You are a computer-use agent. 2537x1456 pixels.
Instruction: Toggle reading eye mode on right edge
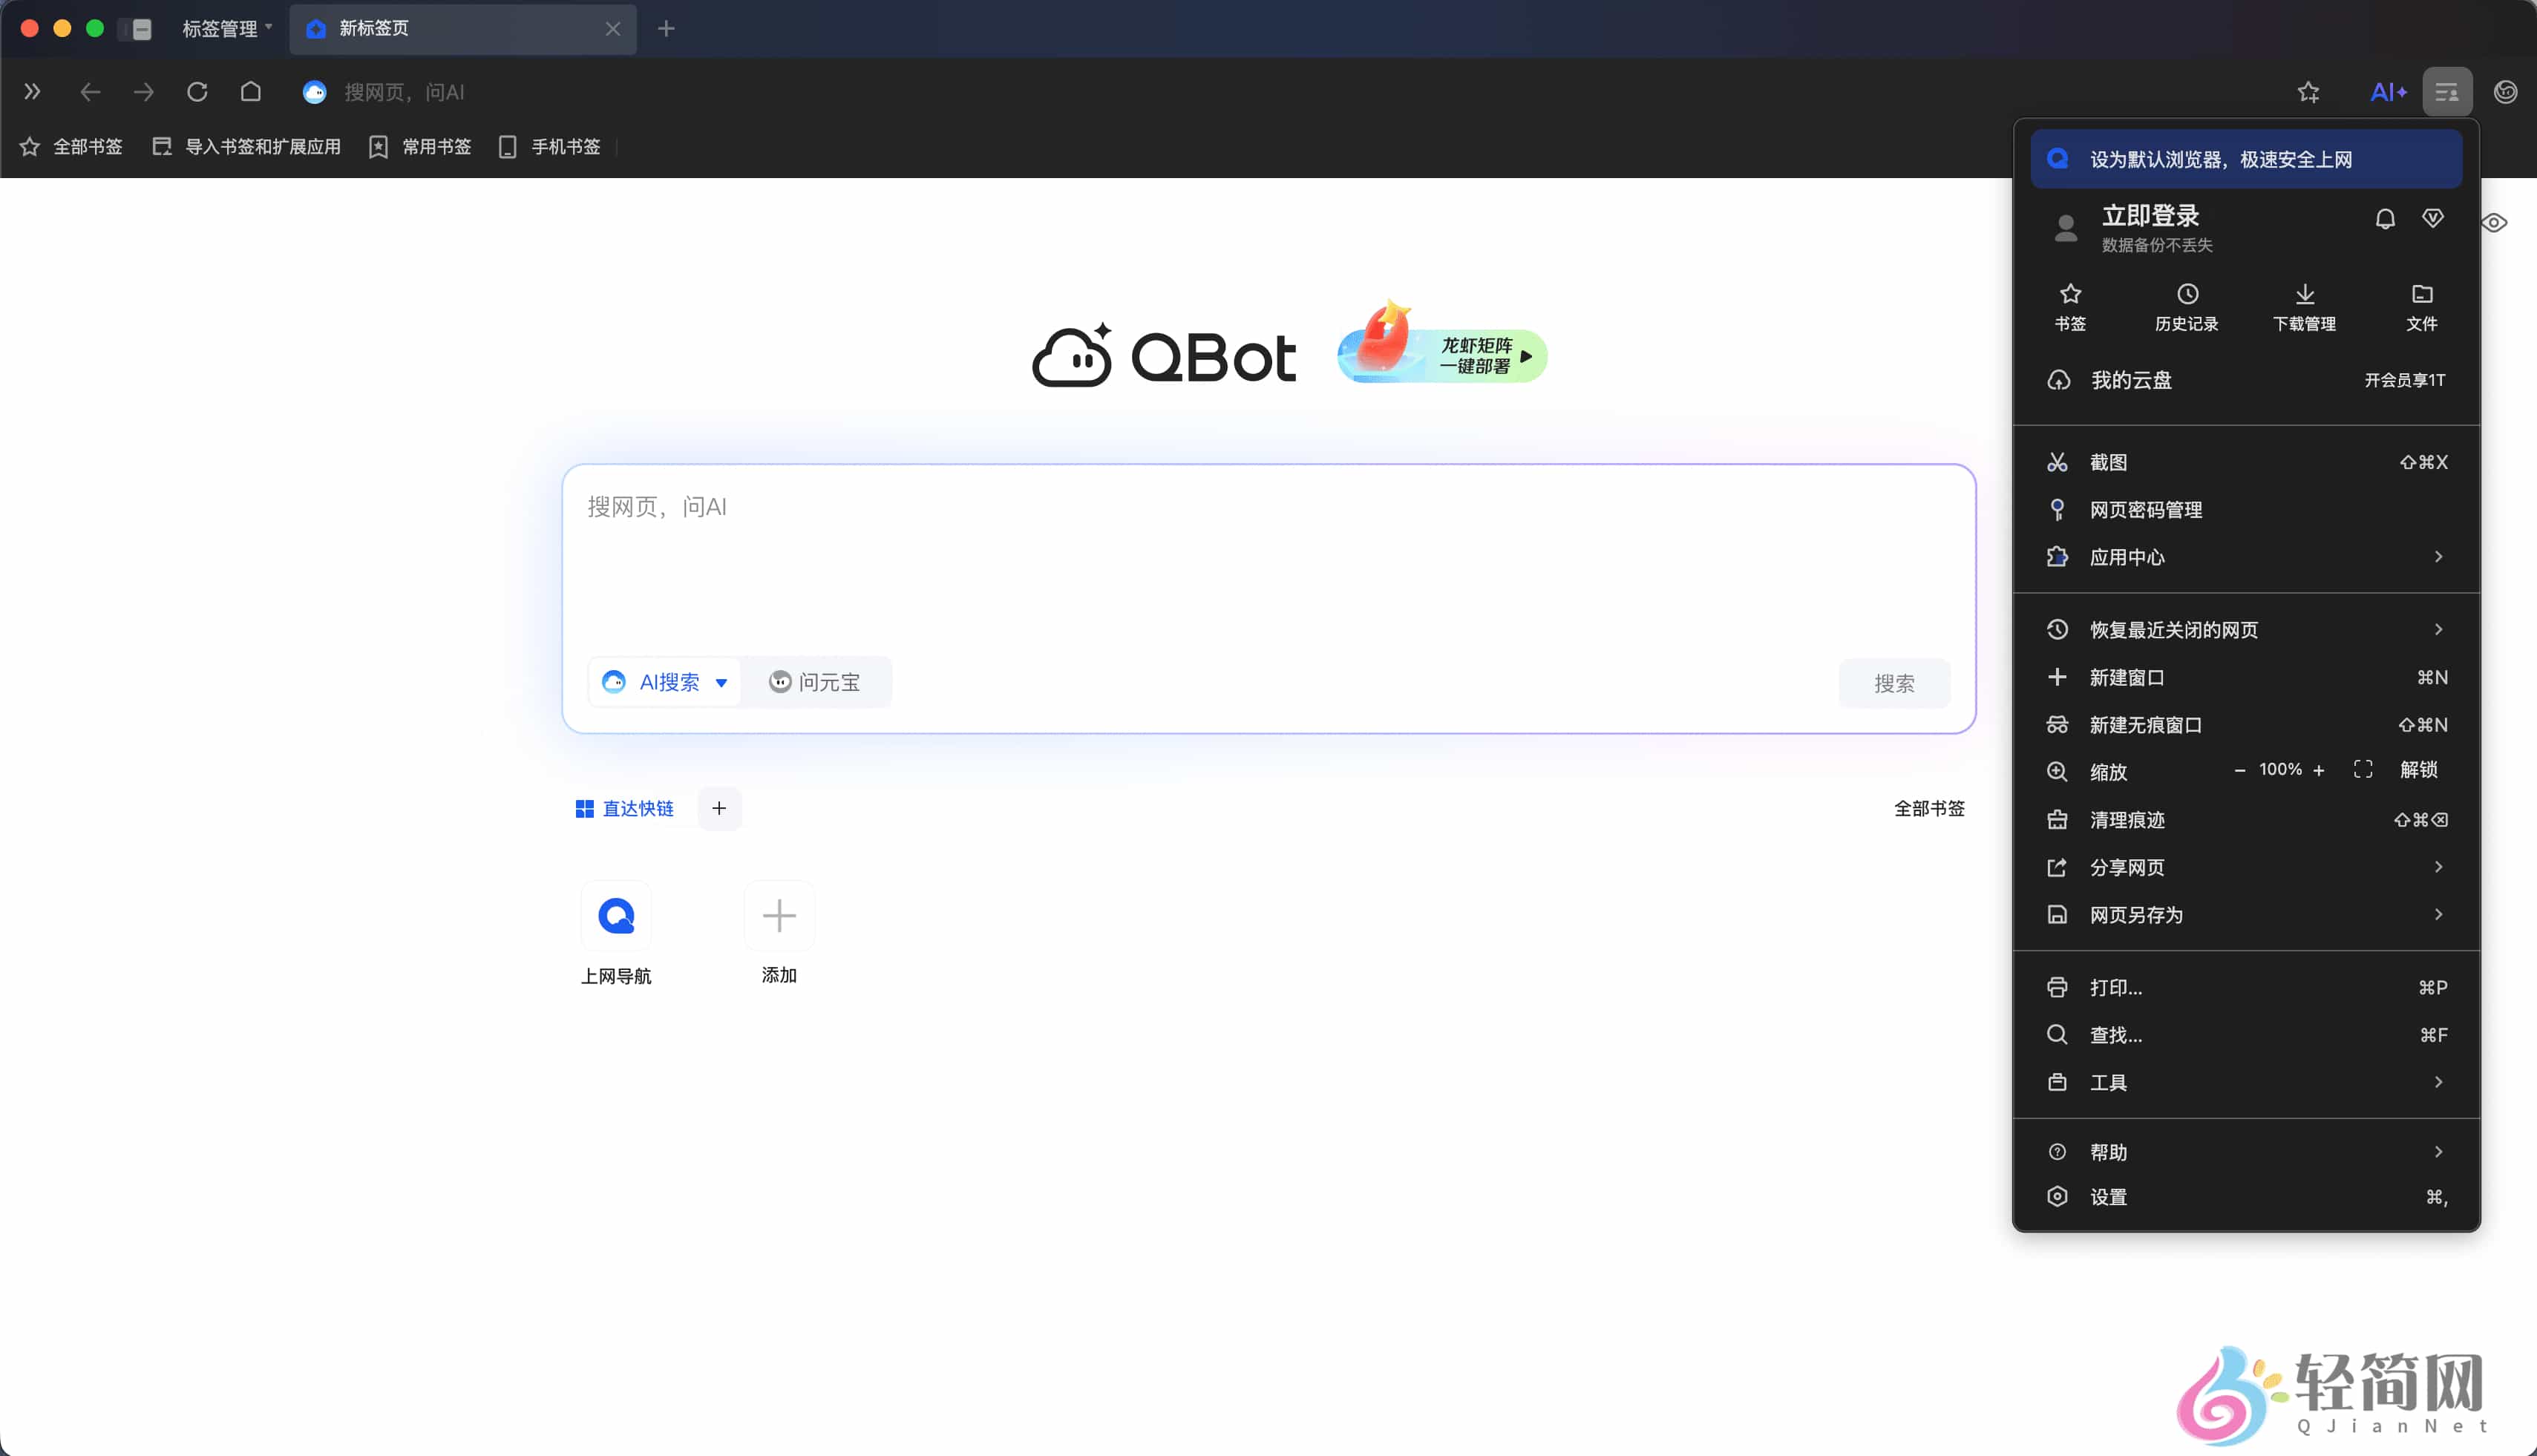pyautogui.click(x=2494, y=223)
